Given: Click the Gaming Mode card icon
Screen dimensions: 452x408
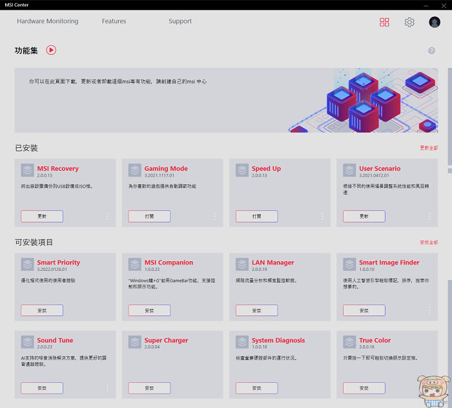Looking at the screenshot, I should [134, 170].
